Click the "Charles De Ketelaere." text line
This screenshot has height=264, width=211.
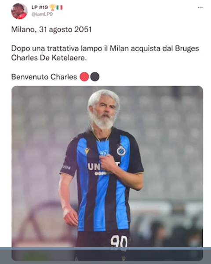49,58
